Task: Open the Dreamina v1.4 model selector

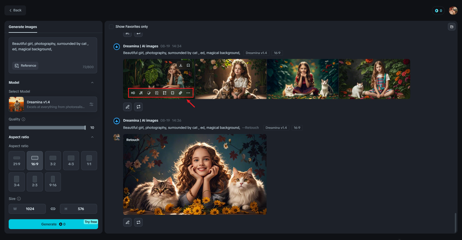Action: (53, 104)
